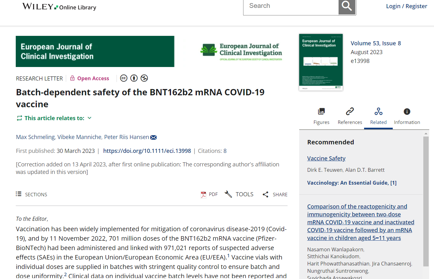Click the green European Journal of Clinical Investigation banner
This screenshot has height=279, width=434.
[x=95, y=51]
